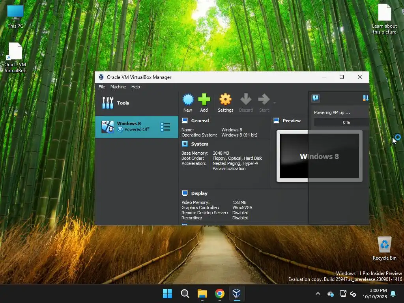The image size is (404, 303).
Task: Click the OneDrive cloud tray icon
Action: coord(331,294)
